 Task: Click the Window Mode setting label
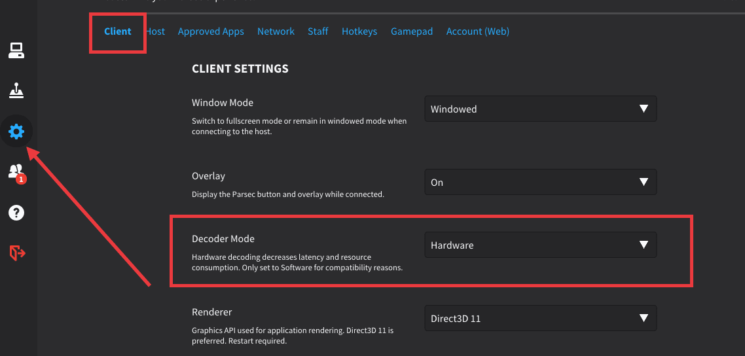(223, 103)
